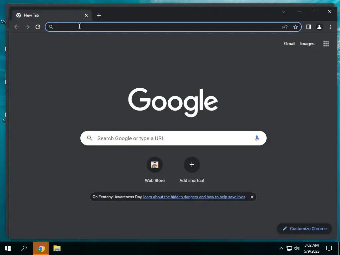Screen dimensions: 340x255
Task: Click the address bar search icon
Action: pos(51,27)
